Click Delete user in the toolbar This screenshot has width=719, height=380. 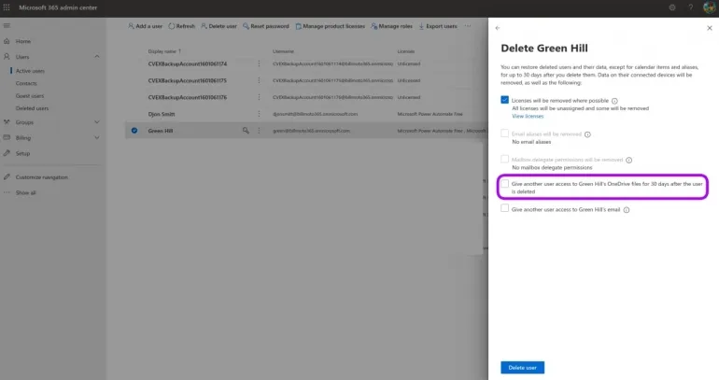click(219, 26)
